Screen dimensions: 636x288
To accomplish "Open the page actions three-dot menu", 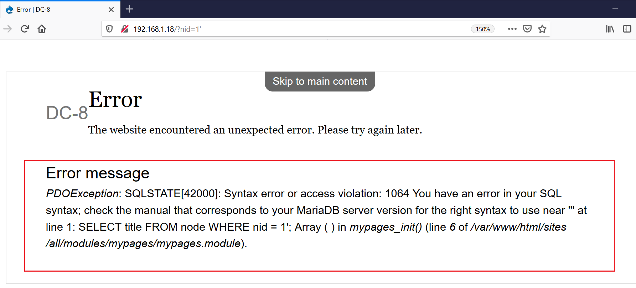I will click(512, 29).
